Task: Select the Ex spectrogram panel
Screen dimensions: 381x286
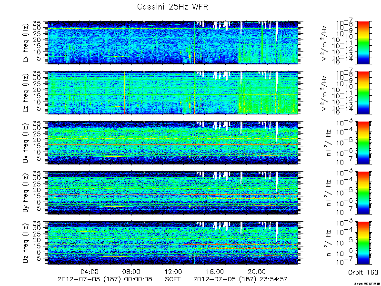Action: tap(173, 42)
